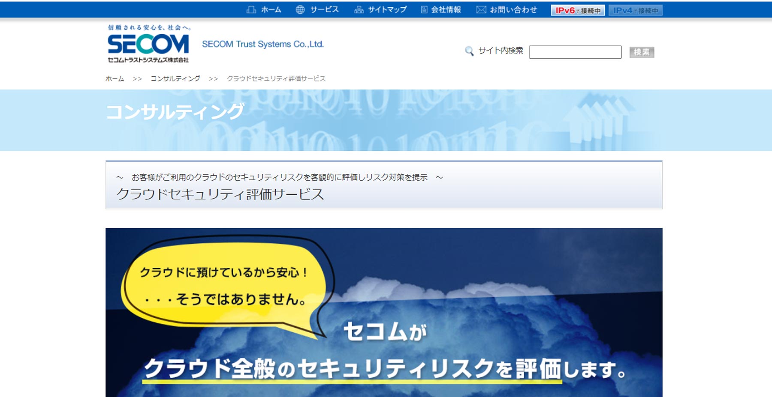Image resolution: width=772 pixels, height=397 pixels.
Task: Go to ホーム in the breadcrumb
Action: 115,78
